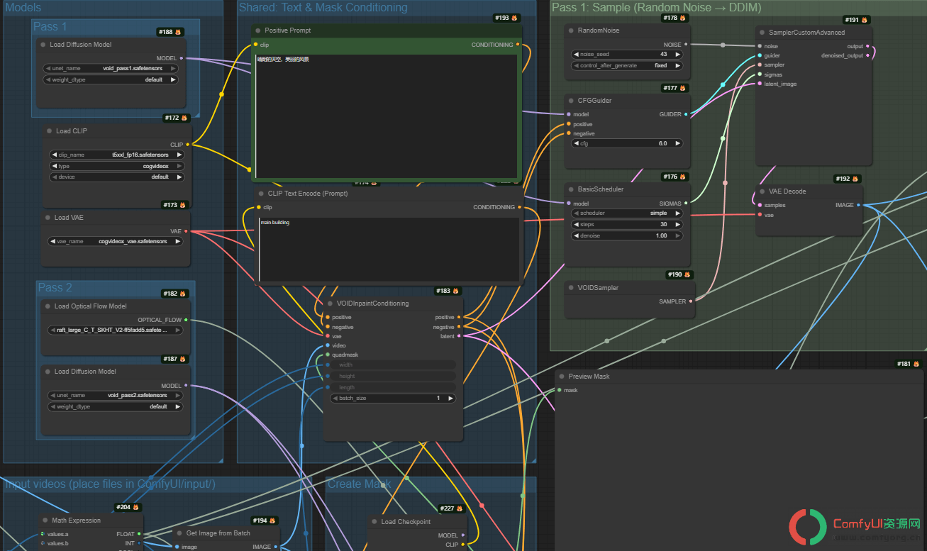Open the unet_name dropdown showing void_pass2.safetensors

[x=114, y=395]
